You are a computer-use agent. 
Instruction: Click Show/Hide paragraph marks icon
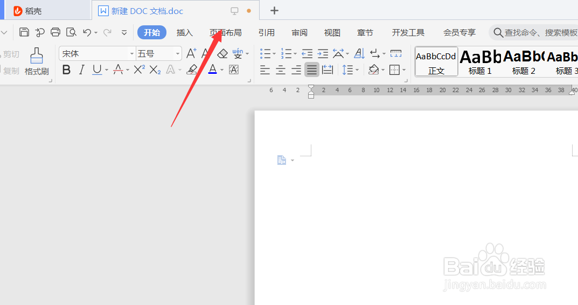375,54
